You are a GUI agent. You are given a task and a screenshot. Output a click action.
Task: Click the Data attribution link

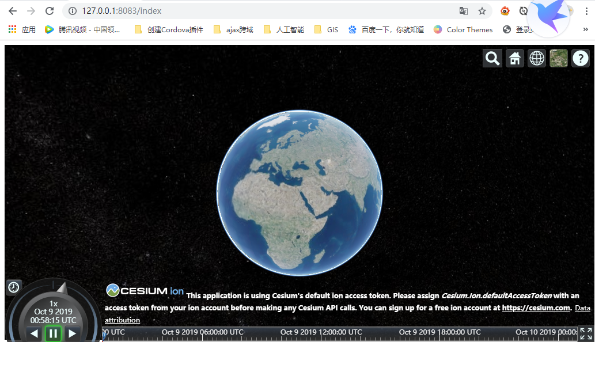[x=122, y=320]
